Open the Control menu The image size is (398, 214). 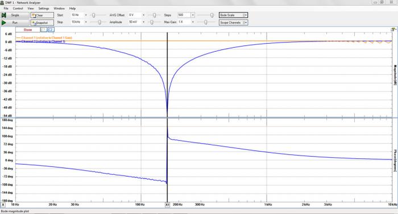pyautogui.click(x=18, y=9)
